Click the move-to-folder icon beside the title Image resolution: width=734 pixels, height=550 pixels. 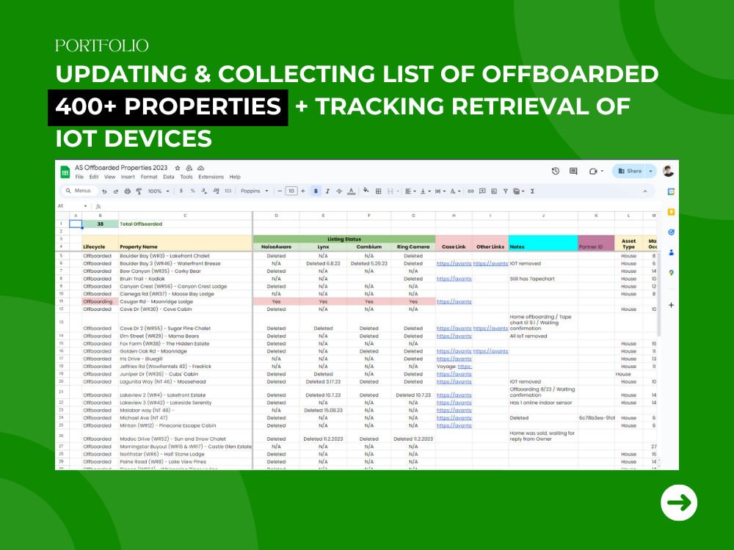tap(189, 168)
